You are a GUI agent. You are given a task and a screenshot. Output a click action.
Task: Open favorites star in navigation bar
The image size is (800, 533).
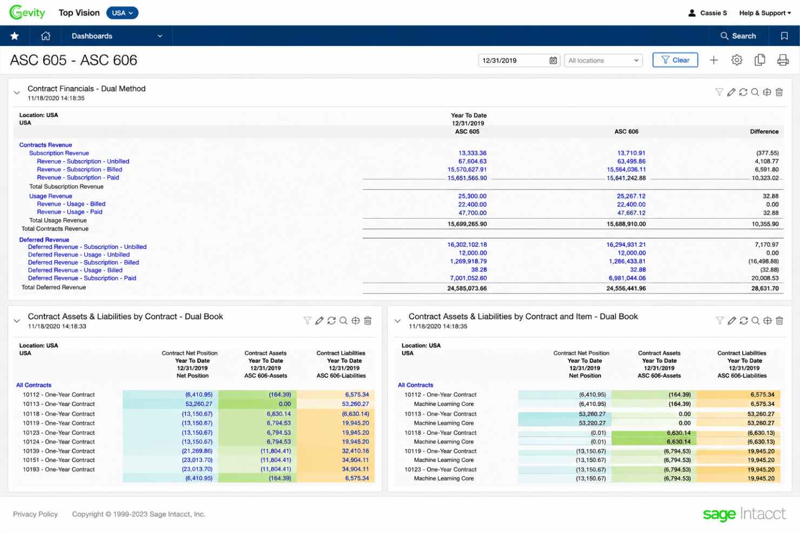click(x=15, y=36)
